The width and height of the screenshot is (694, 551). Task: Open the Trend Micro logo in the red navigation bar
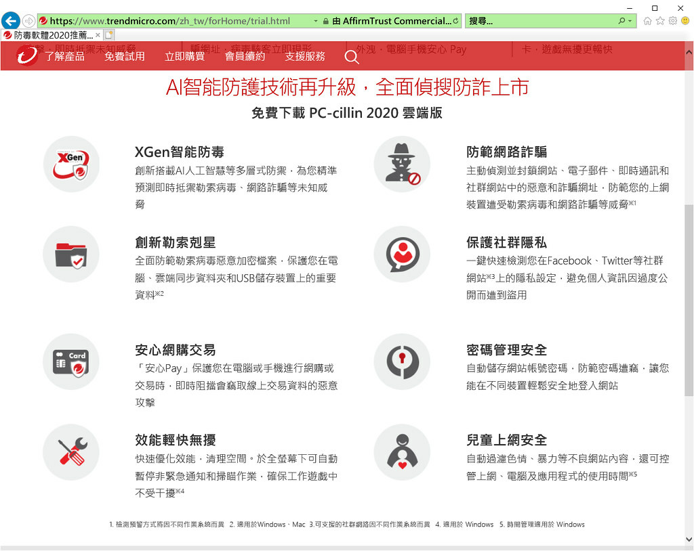click(x=27, y=56)
